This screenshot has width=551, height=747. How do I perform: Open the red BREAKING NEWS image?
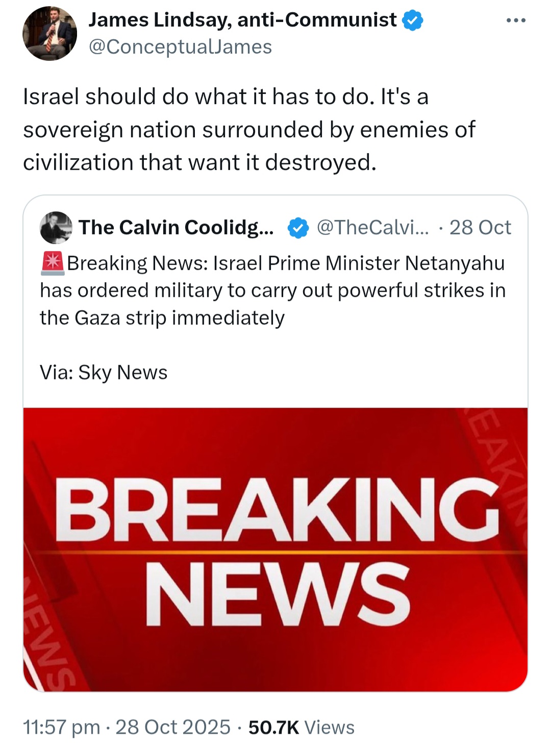pyautogui.click(x=275, y=550)
